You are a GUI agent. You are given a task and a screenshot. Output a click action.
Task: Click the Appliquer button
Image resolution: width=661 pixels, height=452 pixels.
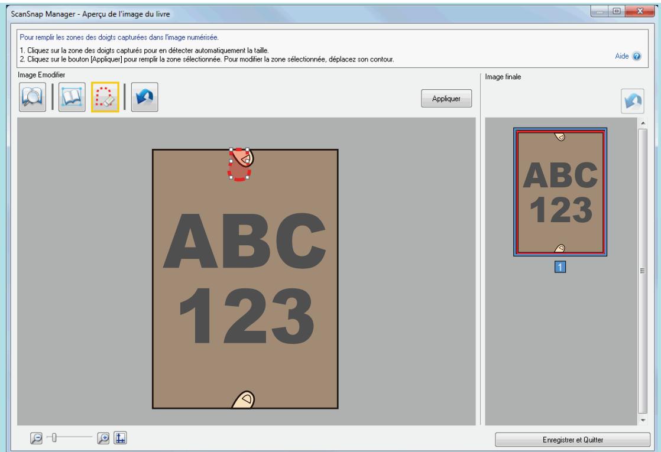[446, 99]
